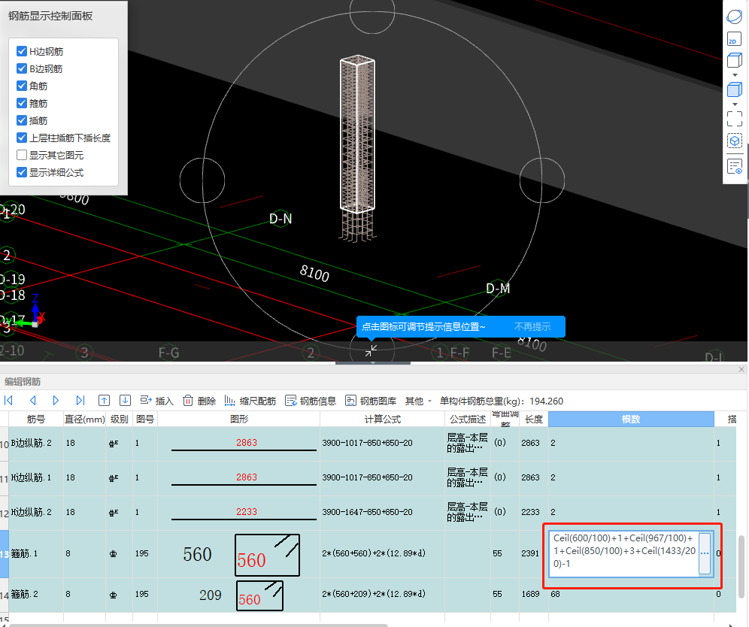Click the 图号 column header

(145, 419)
